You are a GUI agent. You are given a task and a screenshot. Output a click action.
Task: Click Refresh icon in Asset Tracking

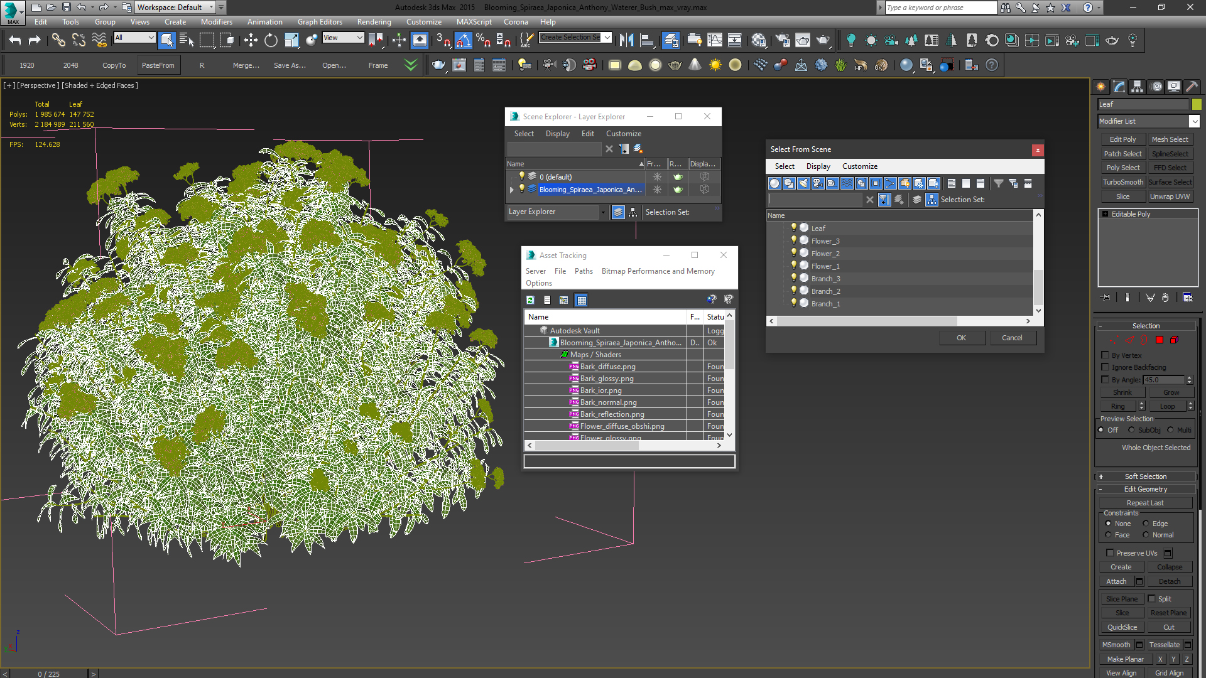pyautogui.click(x=530, y=300)
